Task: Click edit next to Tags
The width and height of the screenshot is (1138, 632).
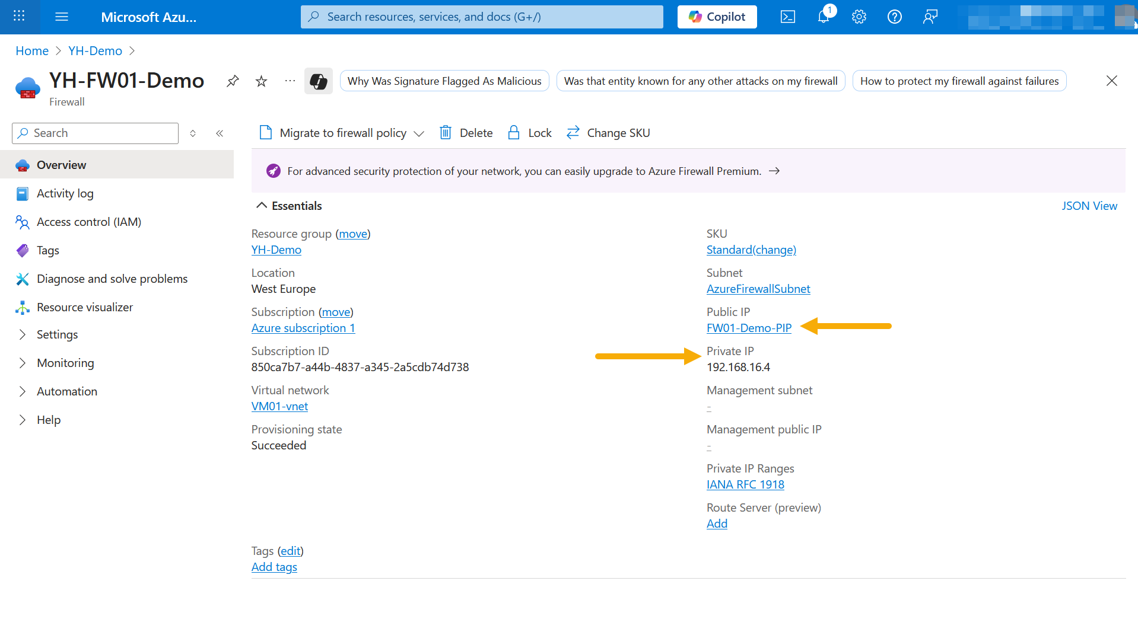Action: (x=291, y=551)
